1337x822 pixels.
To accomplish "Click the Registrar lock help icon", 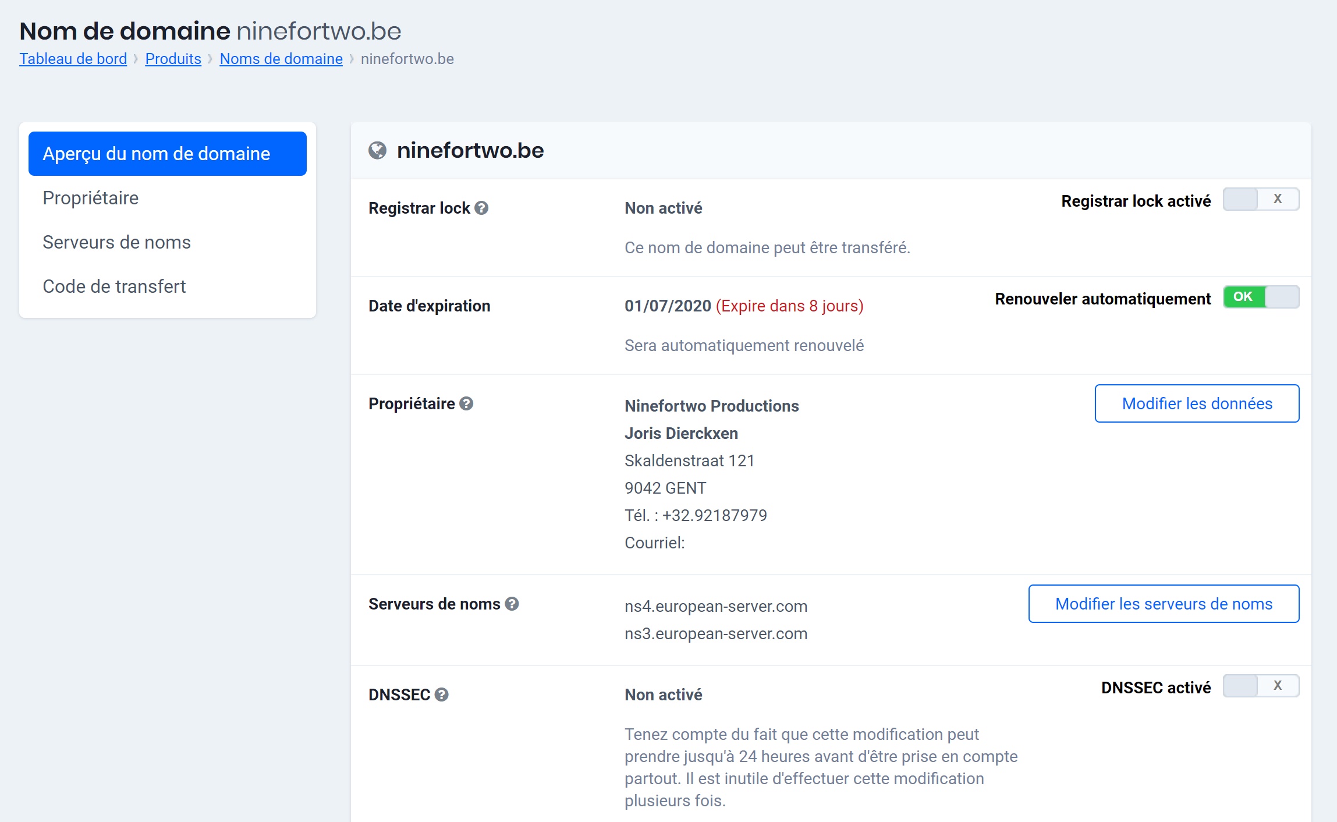I will 481,208.
